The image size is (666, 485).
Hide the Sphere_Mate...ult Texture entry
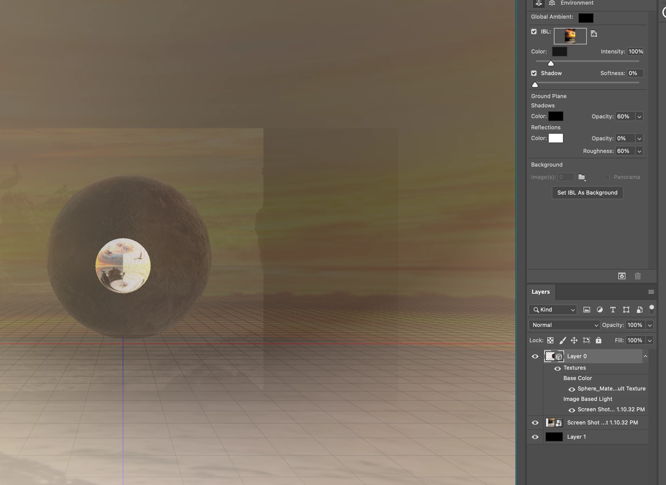coord(571,389)
